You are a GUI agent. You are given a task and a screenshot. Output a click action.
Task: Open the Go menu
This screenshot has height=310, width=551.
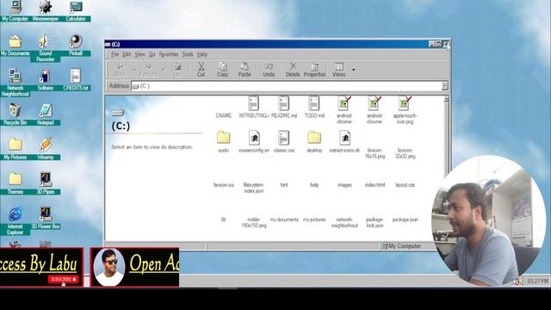(152, 54)
